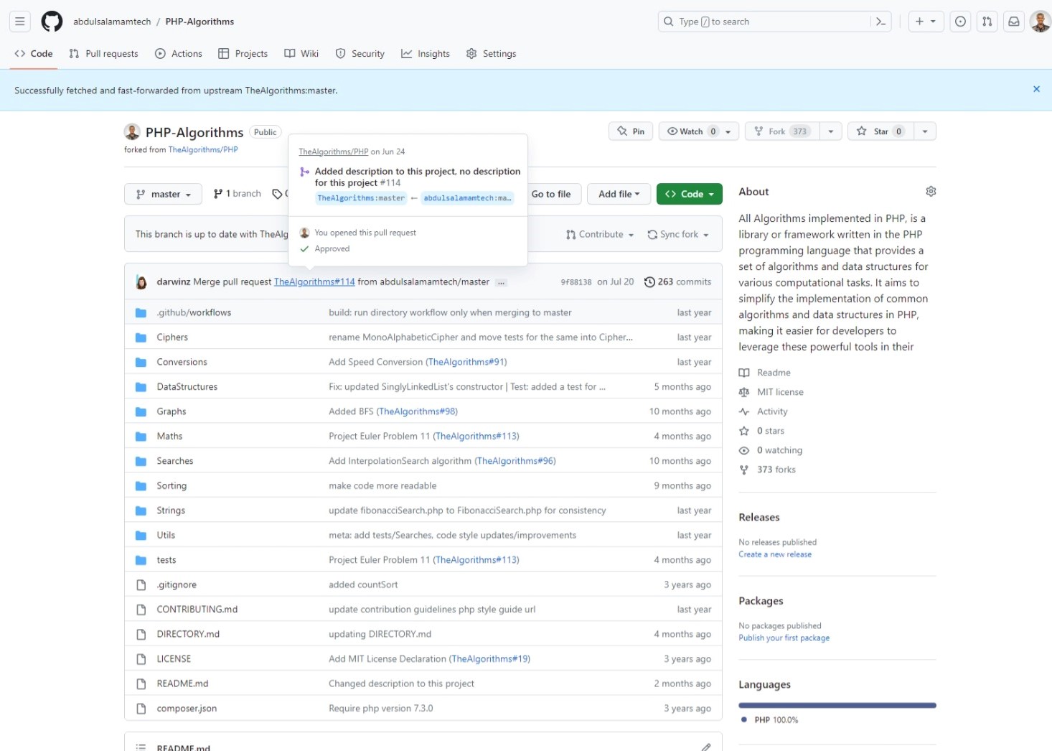Open the DataStructures folder
The width and height of the screenshot is (1052, 751).
click(x=187, y=387)
